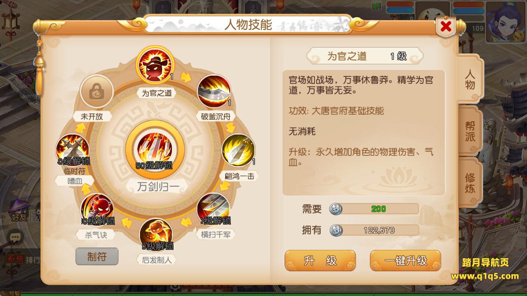Switch to the 人物 side tab
527x296 pixels.
[x=470, y=79]
